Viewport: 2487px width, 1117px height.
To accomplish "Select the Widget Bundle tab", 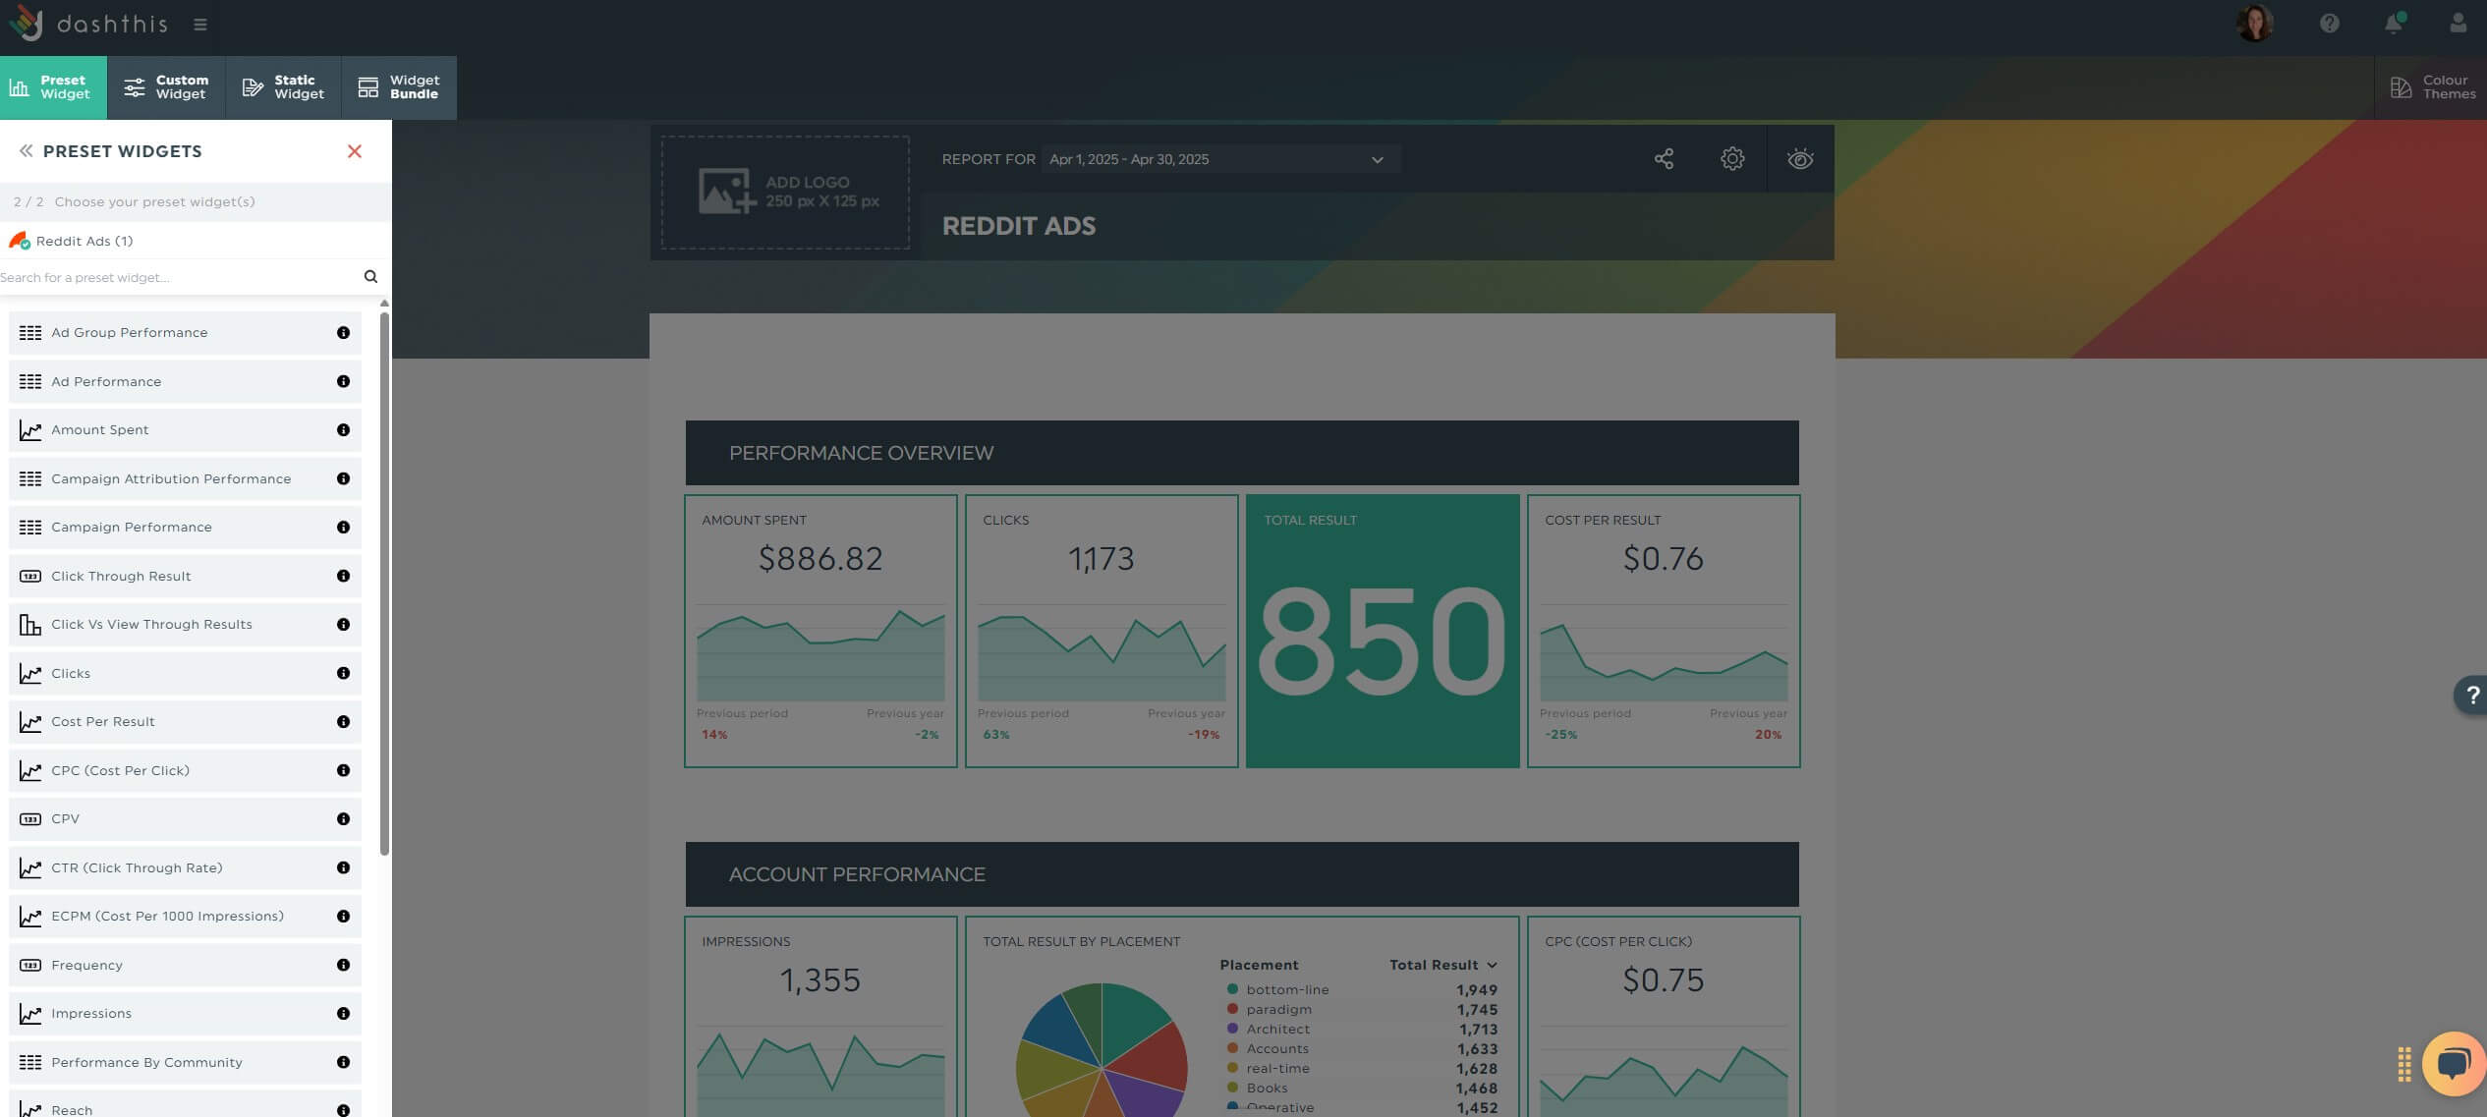I will (x=399, y=87).
